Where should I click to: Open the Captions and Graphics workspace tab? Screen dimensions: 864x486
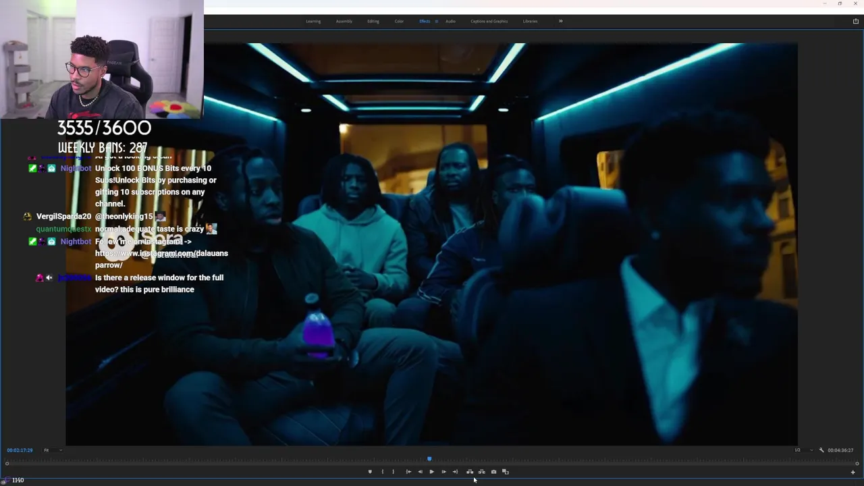tap(489, 22)
